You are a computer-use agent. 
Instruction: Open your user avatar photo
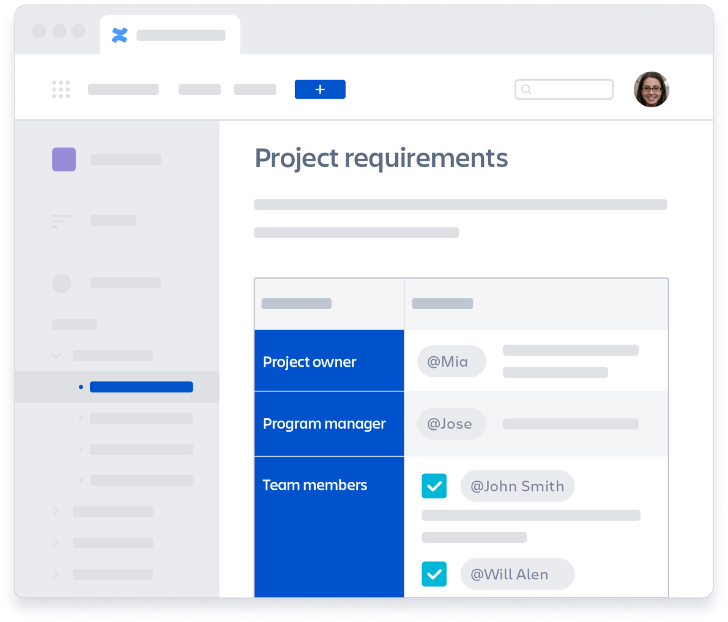coord(652,89)
